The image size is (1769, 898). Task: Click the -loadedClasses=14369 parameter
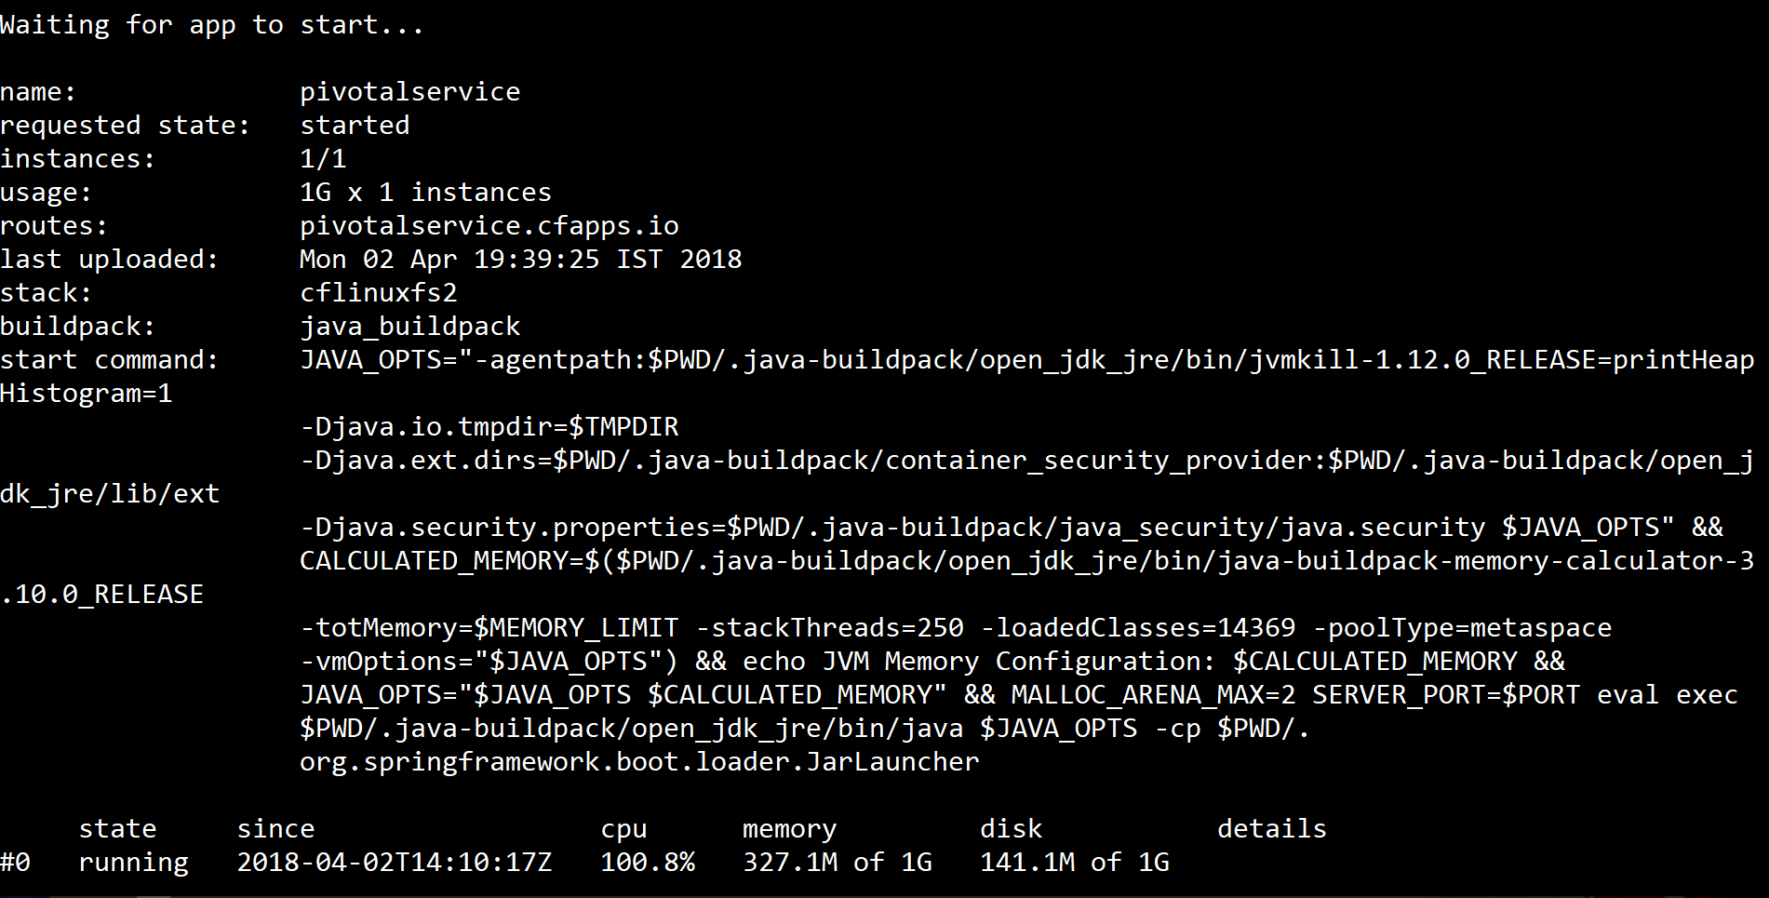click(1137, 628)
